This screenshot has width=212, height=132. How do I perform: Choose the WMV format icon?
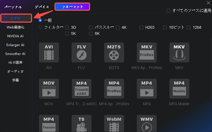(147, 123)
